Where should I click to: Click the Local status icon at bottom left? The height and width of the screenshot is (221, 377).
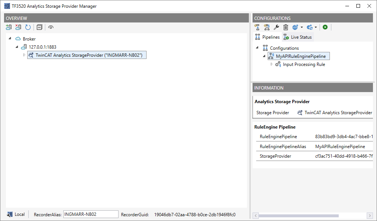click(x=10, y=214)
